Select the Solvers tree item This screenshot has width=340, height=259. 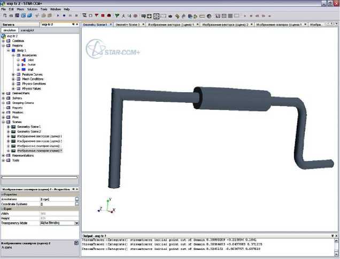point(17,98)
